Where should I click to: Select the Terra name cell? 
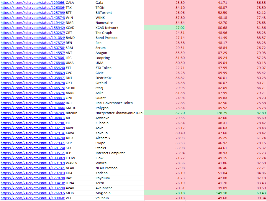point(119,183)
